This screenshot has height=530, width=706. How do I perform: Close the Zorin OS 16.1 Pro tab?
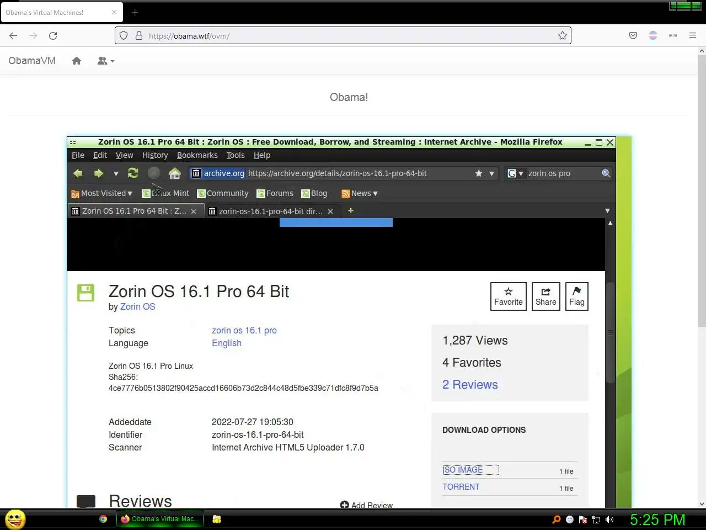[194, 211]
